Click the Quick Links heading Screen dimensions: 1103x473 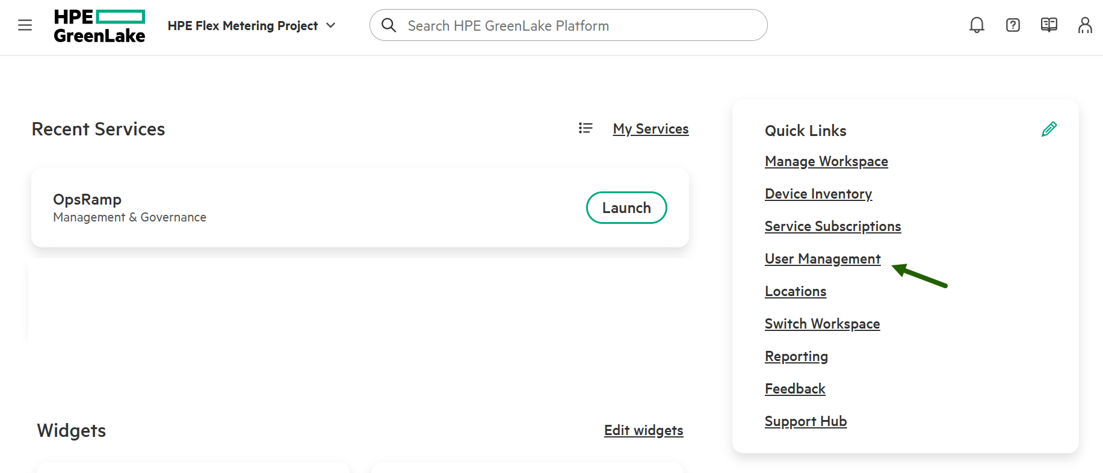805,131
